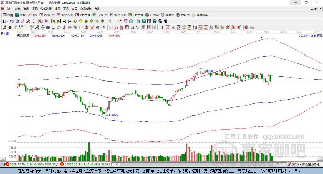Click the red yin-yang icon

click(x=246, y=27)
